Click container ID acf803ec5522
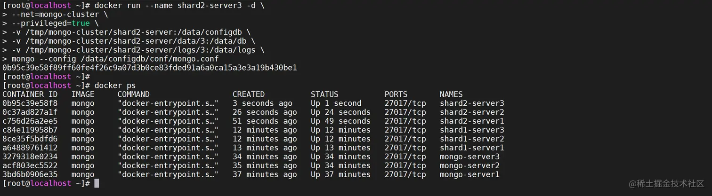This screenshot has width=712, height=196. coord(30,165)
